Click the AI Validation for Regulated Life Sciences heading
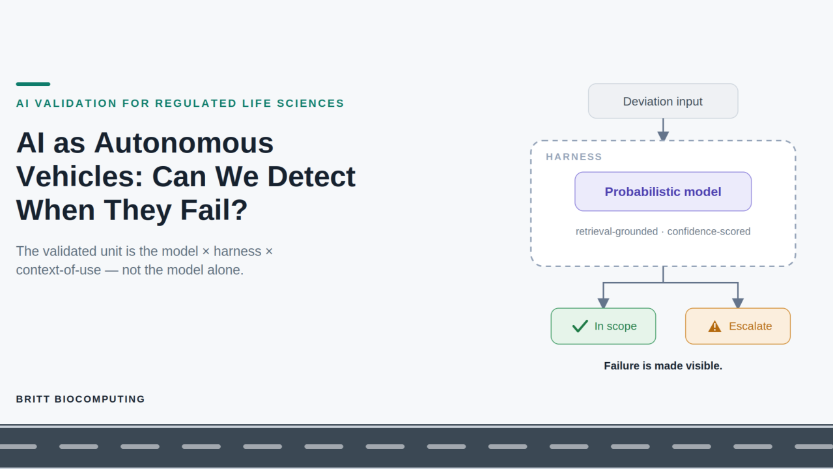This screenshot has height=469, width=833. click(x=180, y=104)
